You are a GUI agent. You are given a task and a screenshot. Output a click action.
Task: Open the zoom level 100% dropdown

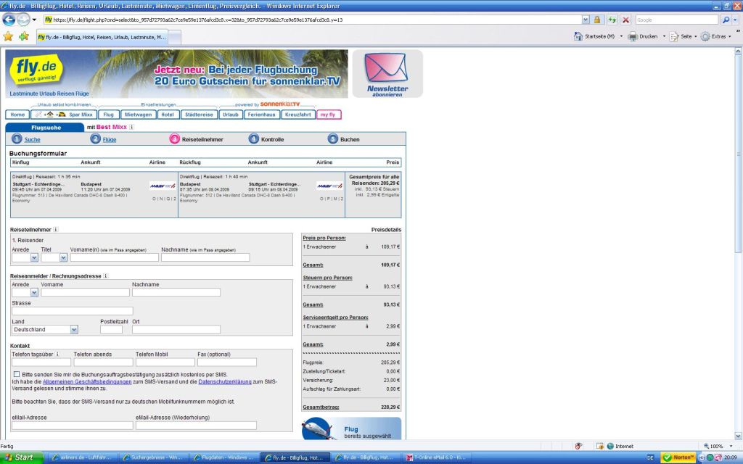coord(731,446)
